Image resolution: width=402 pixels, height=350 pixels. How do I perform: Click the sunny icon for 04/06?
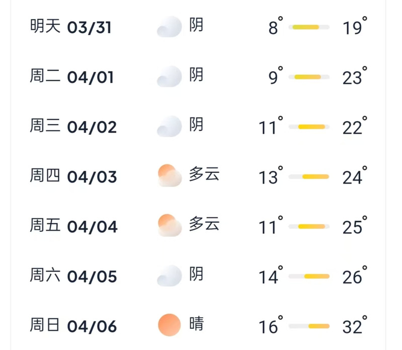(170, 325)
